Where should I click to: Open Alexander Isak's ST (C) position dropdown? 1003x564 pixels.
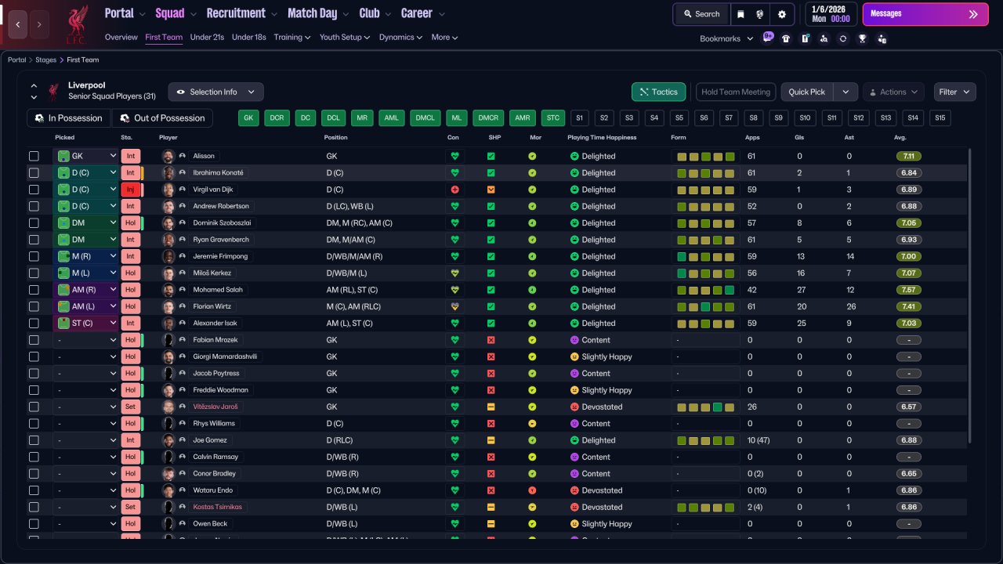click(x=86, y=324)
